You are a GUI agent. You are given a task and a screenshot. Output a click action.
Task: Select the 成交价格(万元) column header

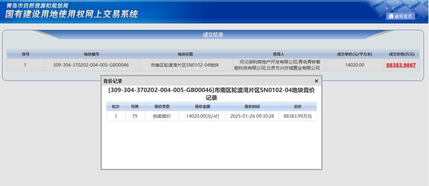point(402,54)
